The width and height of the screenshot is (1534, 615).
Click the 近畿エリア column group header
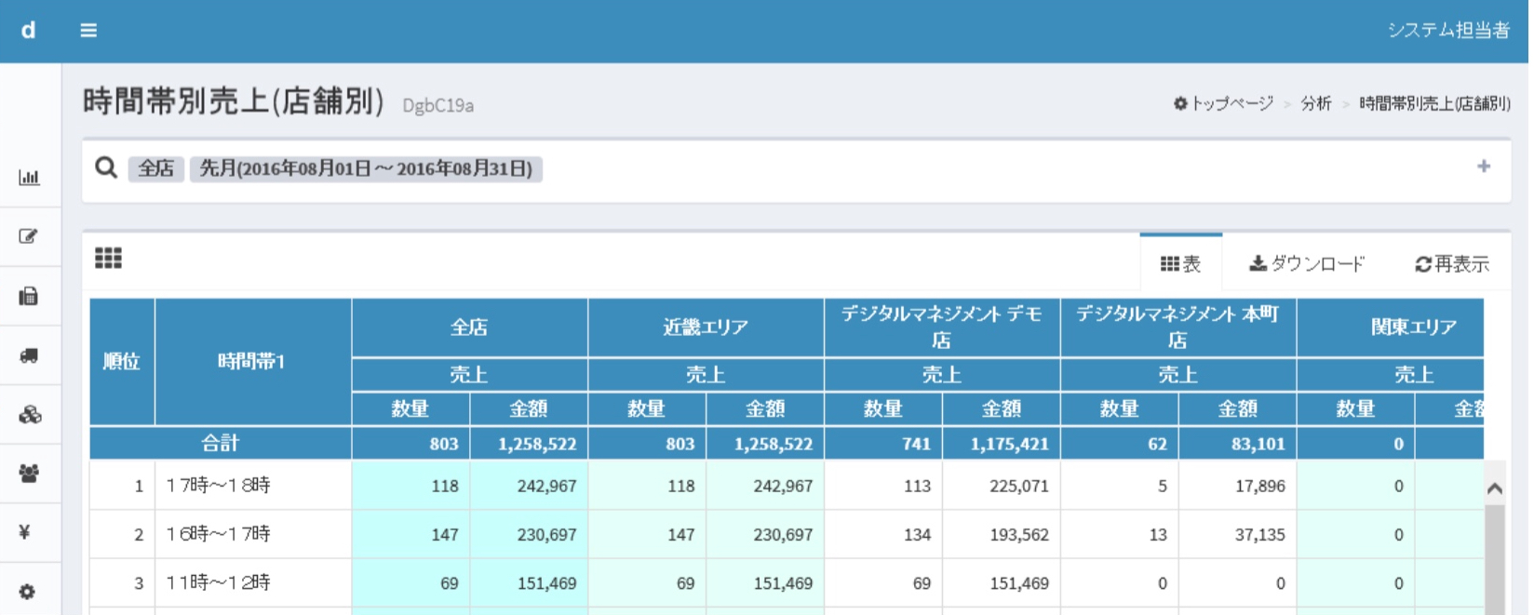[x=706, y=328]
